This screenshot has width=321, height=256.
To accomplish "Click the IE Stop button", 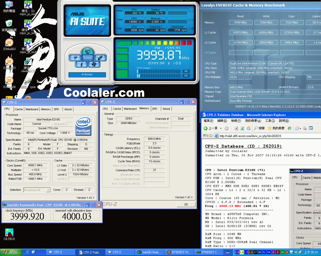I will [x=236, y=128].
